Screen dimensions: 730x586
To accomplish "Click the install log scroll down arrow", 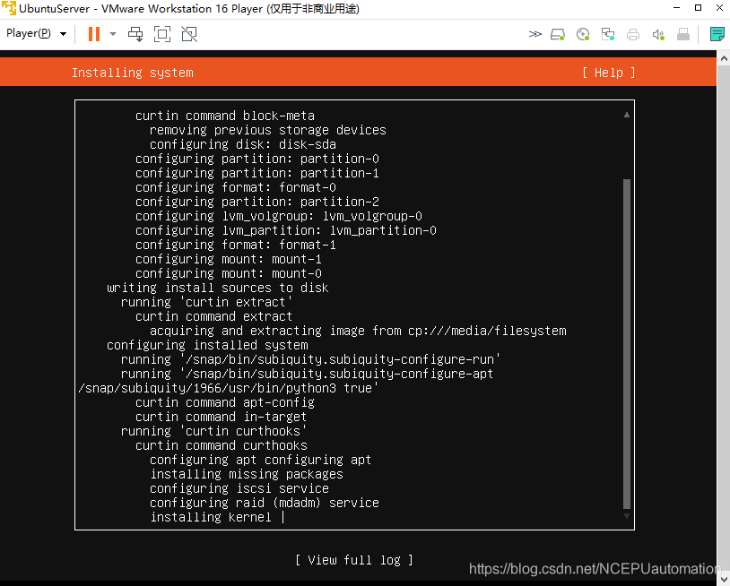I will [x=627, y=516].
